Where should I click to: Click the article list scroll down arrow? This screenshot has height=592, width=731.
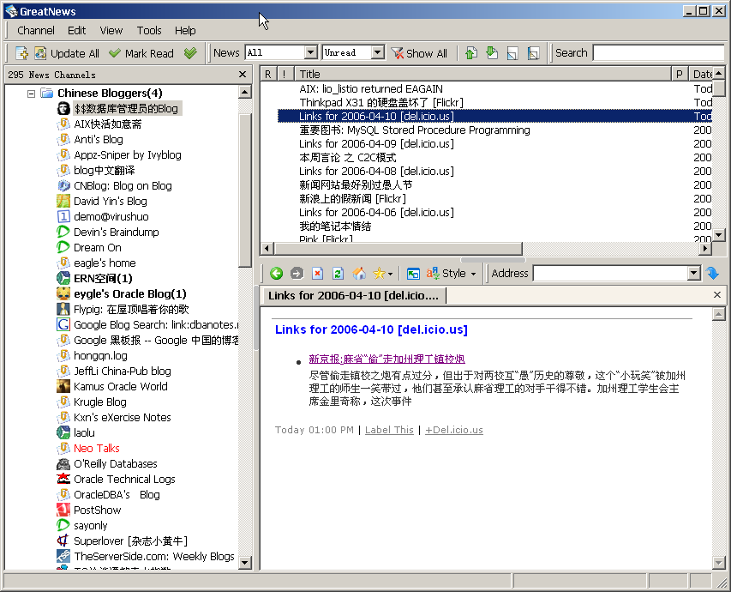[x=718, y=235]
